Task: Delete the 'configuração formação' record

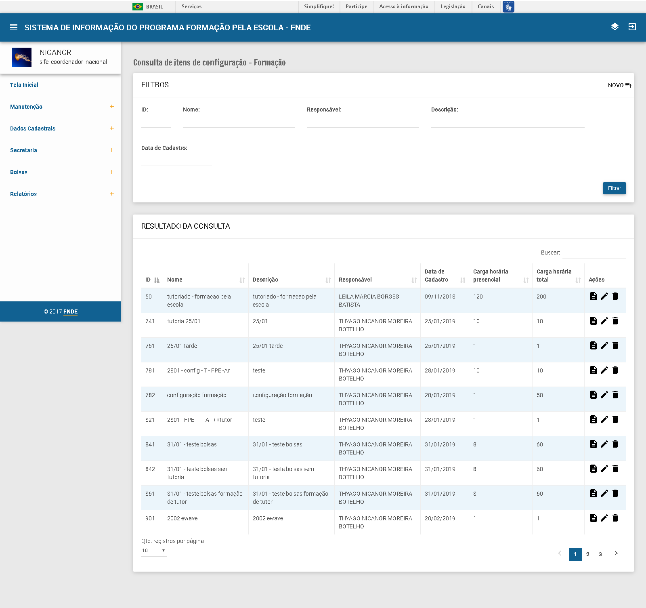Action: point(615,395)
